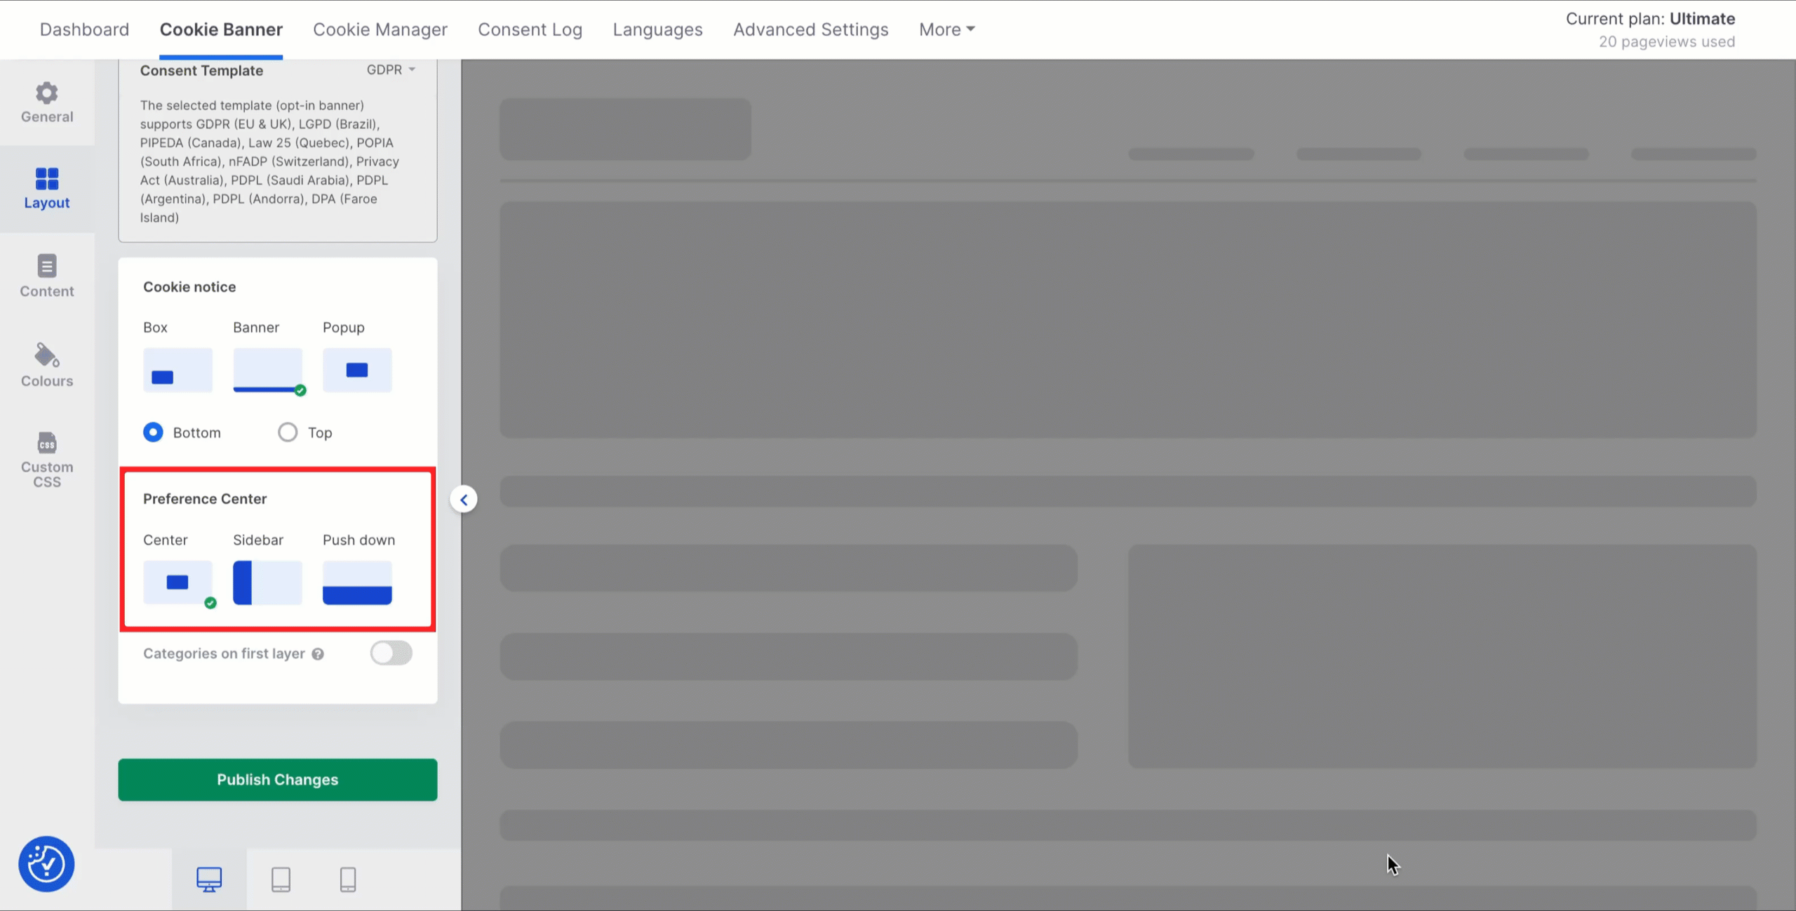
Task: Switch to mobile phone preview icon
Action: (x=348, y=879)
